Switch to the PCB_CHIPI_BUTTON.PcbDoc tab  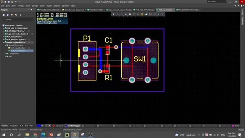point(188,10)
